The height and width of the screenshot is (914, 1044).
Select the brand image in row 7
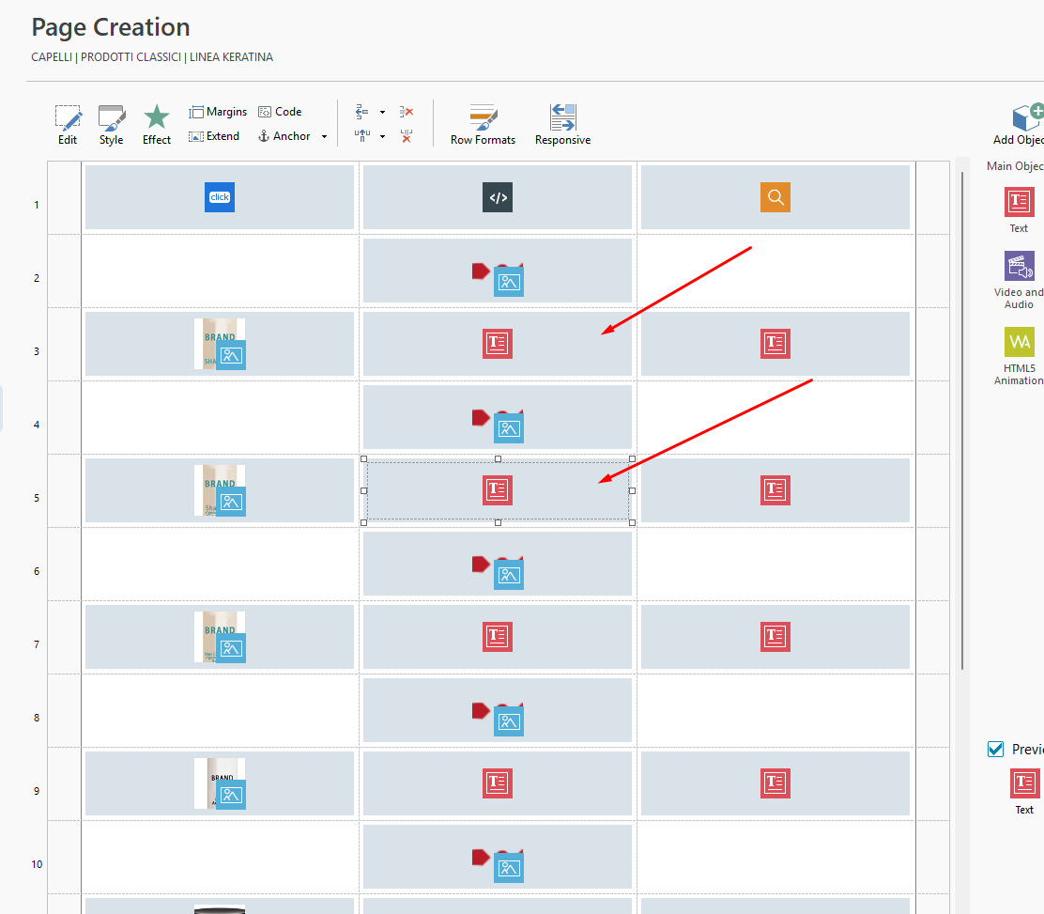(220, 637)
